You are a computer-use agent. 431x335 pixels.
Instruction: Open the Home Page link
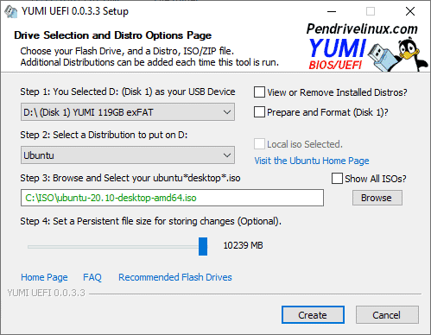click(x=44, y=277)
